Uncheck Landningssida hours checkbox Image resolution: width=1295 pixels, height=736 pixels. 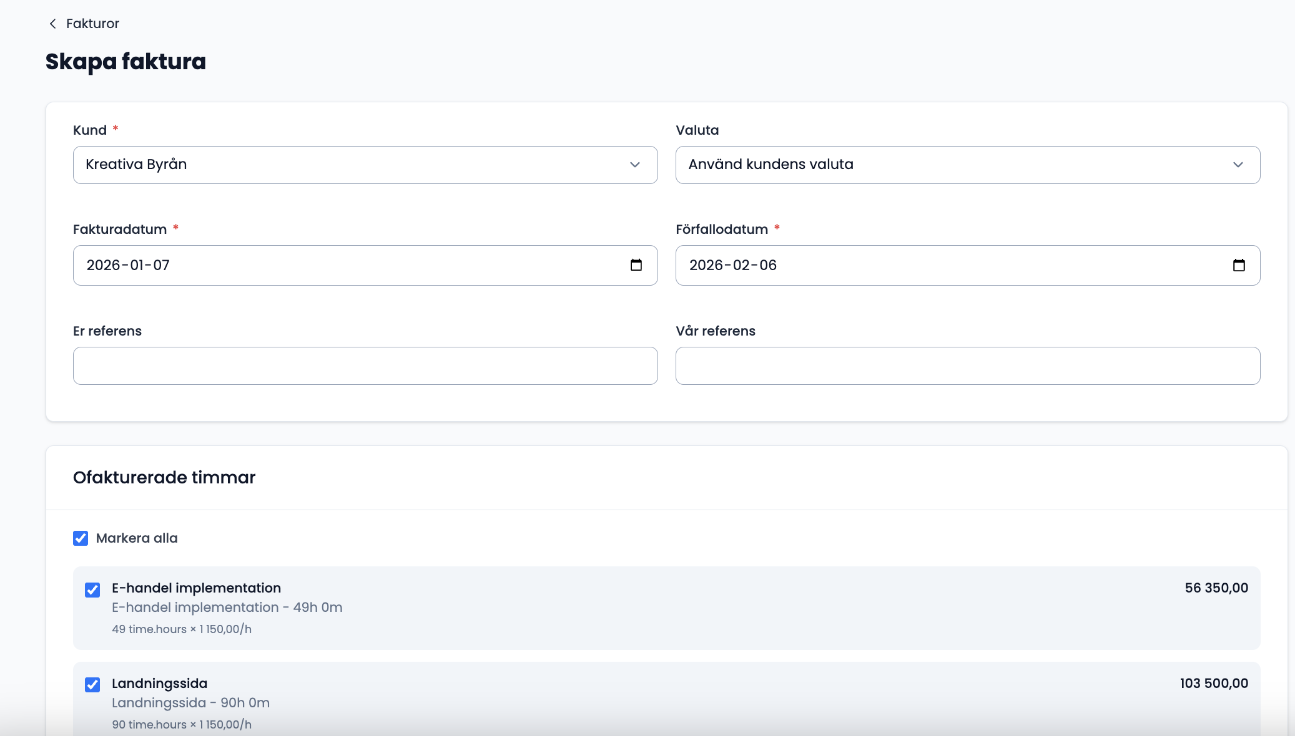pyautogui.click(x=92, y=685)
